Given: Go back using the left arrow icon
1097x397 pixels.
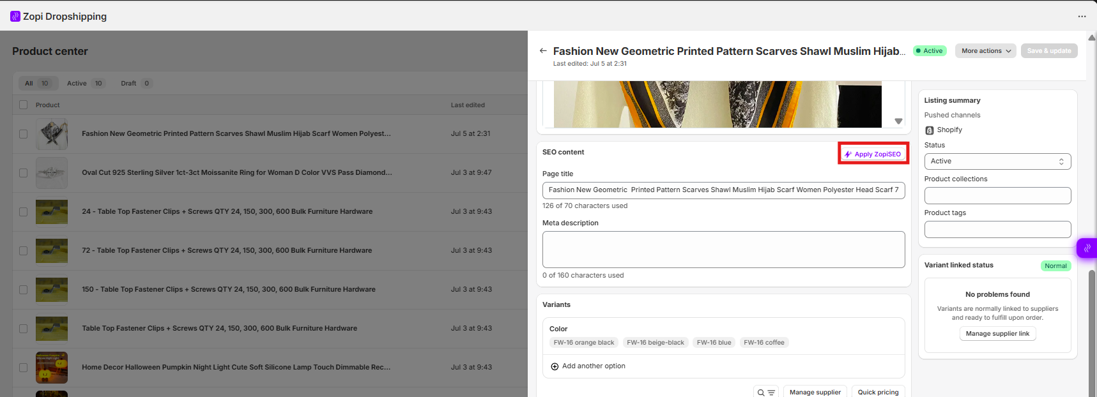Looking at the screenshot, I should click(x=543, y=51).
